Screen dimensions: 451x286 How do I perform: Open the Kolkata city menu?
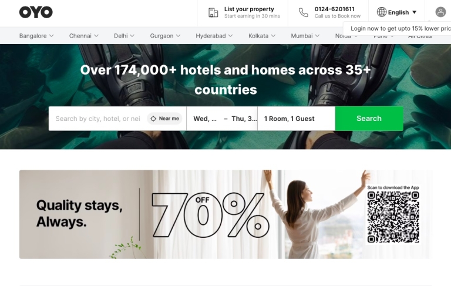tap(262, 36)
